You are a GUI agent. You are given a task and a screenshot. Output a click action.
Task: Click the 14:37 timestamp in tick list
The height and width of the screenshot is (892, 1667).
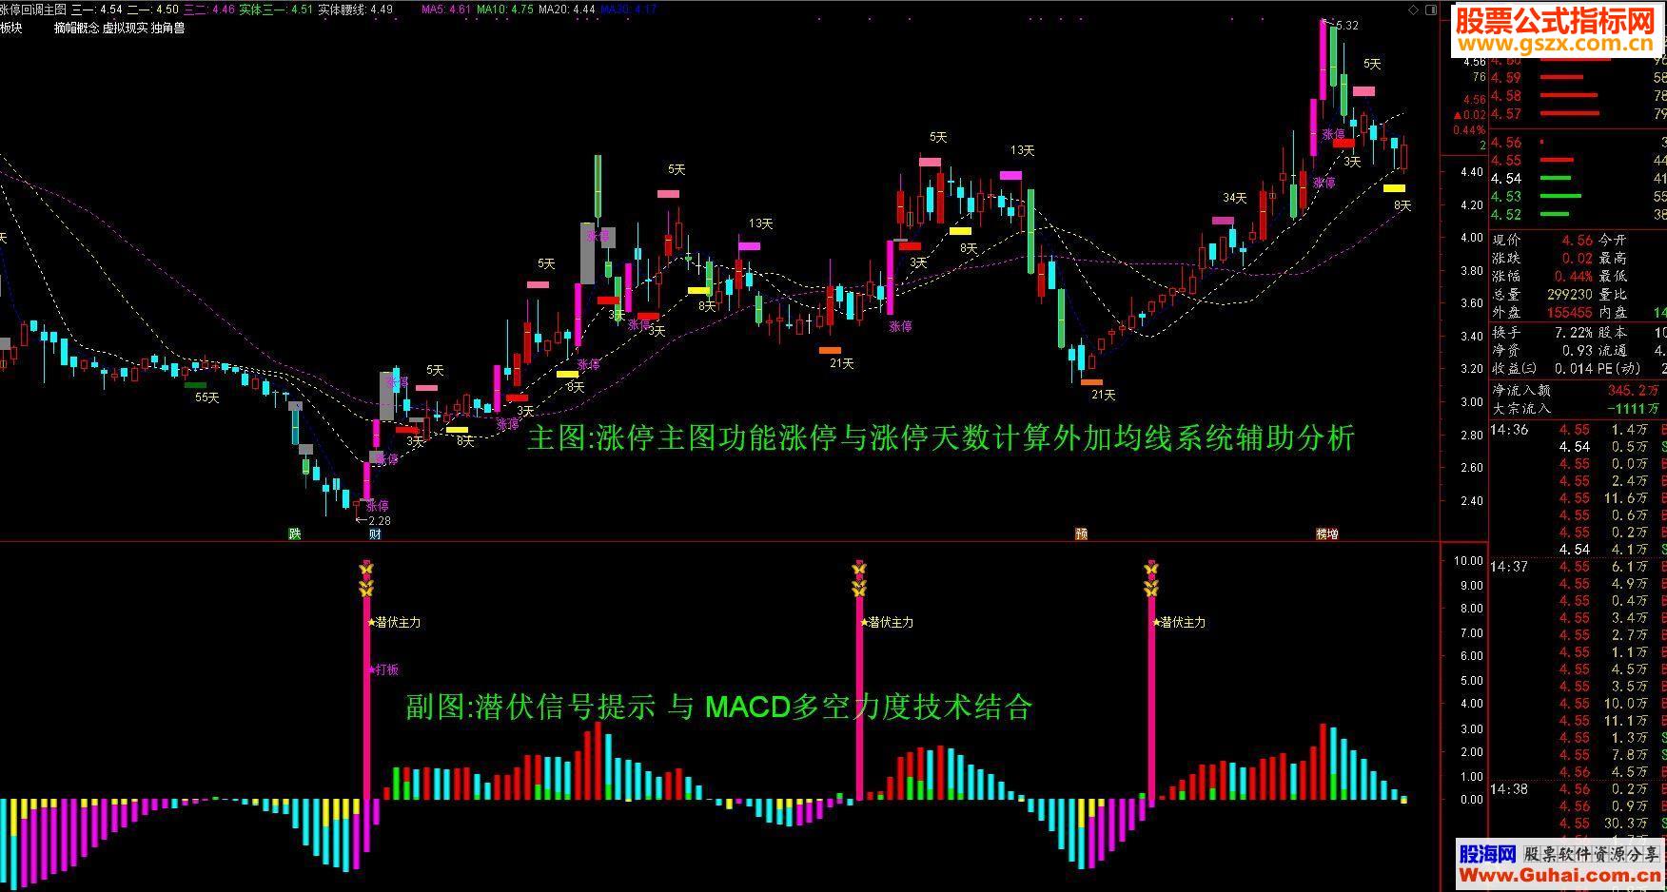click(x=1508, y=567)
